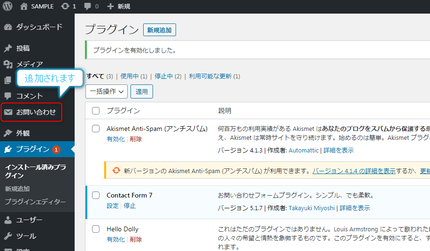This screenshot has height=251, width=430.
Task: Click the home icon next to SAMPLE
Action: pyautogui.click(x=24, y=6)
